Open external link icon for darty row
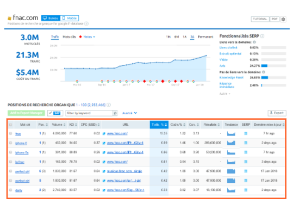Screen dimensions: 294x210 (104, 190)
